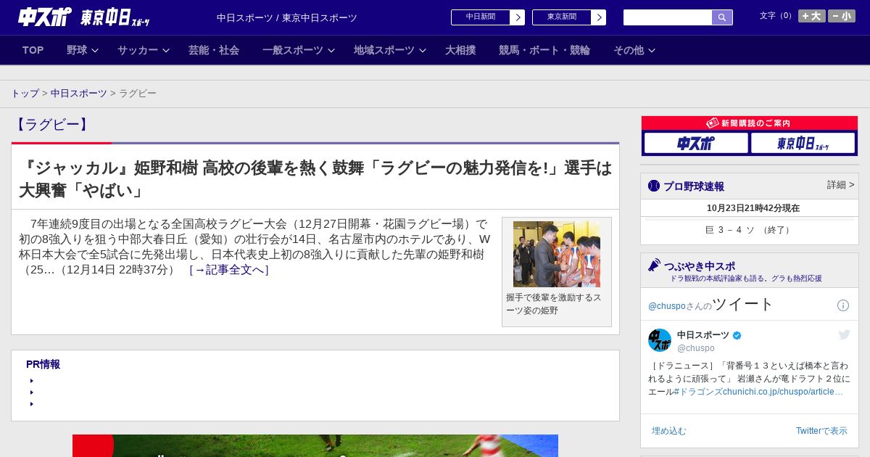Image resolution: width=870 pixels, height=457 pixels.
Task: Open プロ野球速報 詳細 link
Action: pos(840,185)
